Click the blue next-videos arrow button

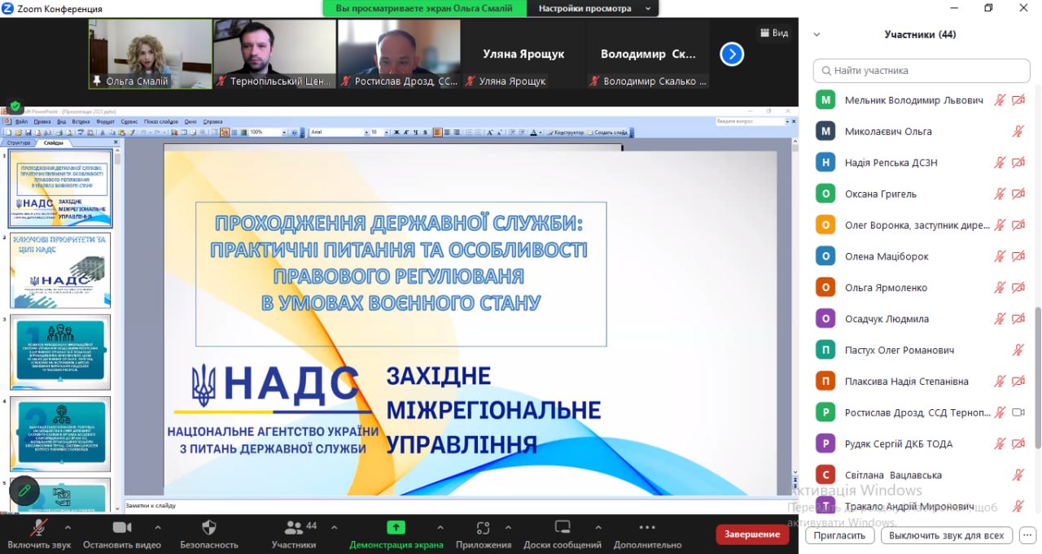[x=732, y=54]
